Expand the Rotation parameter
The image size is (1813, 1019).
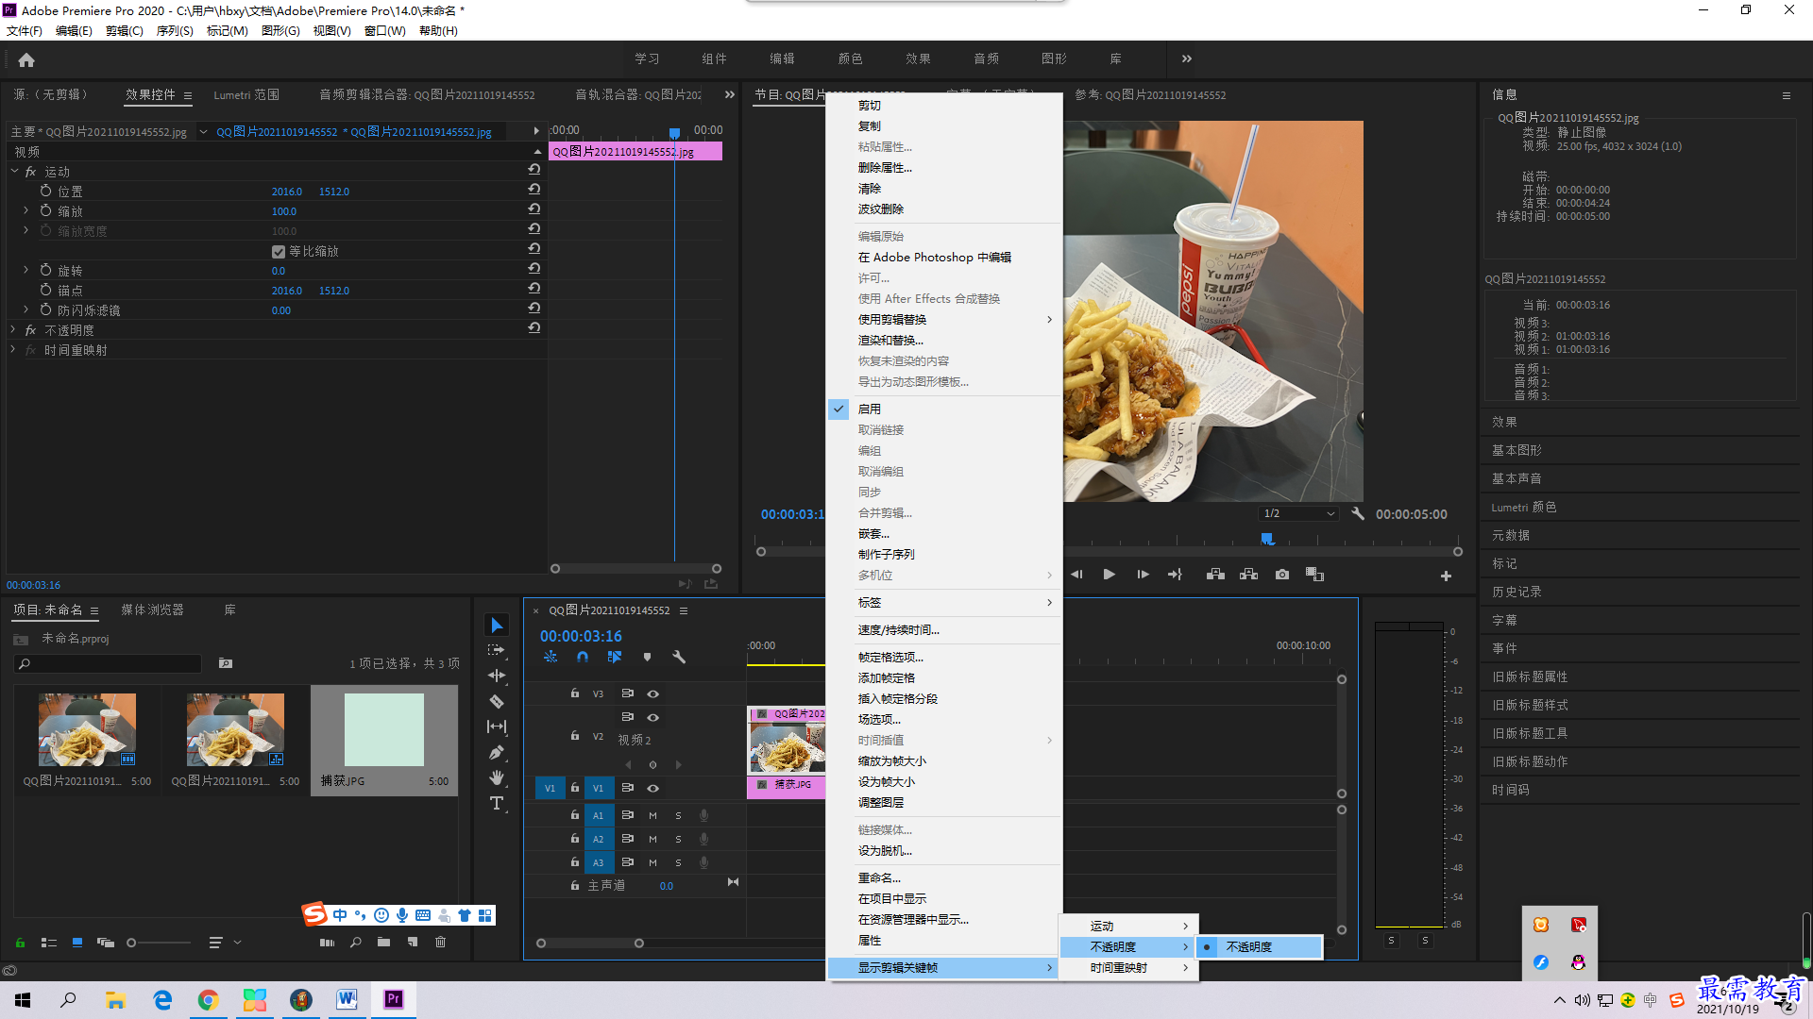[25, 270]
